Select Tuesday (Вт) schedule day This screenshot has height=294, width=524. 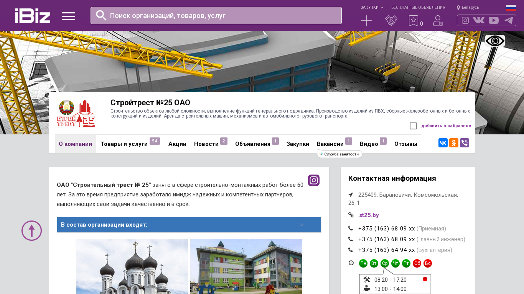coord(374,263)
